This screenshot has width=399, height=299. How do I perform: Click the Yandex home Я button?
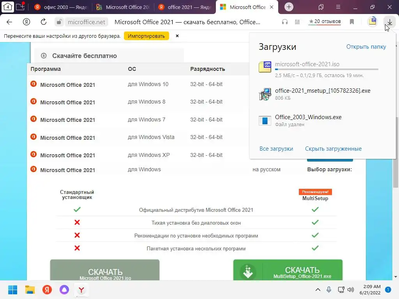point(26,22)
